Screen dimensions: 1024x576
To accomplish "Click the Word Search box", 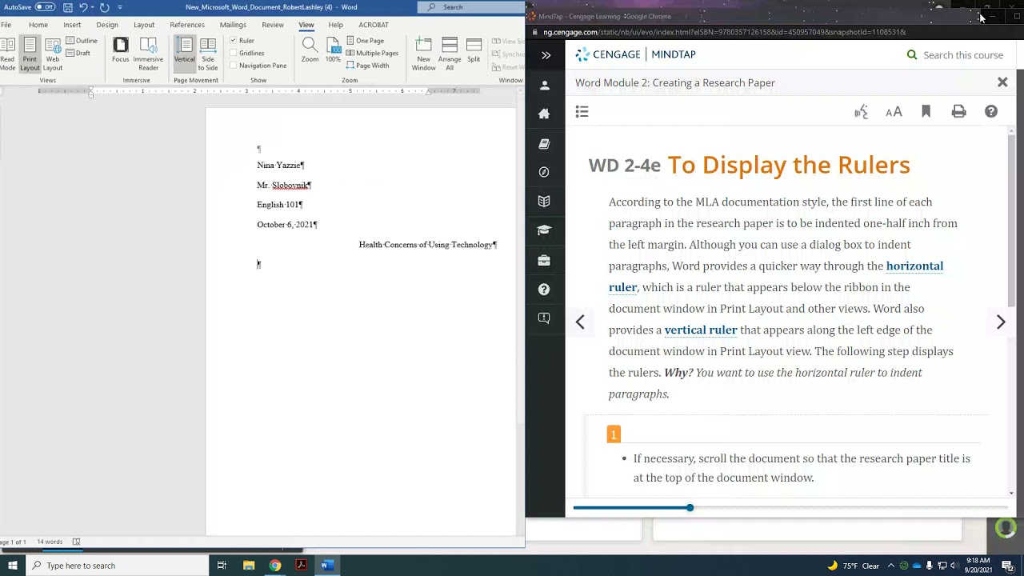I will point(470,7).
